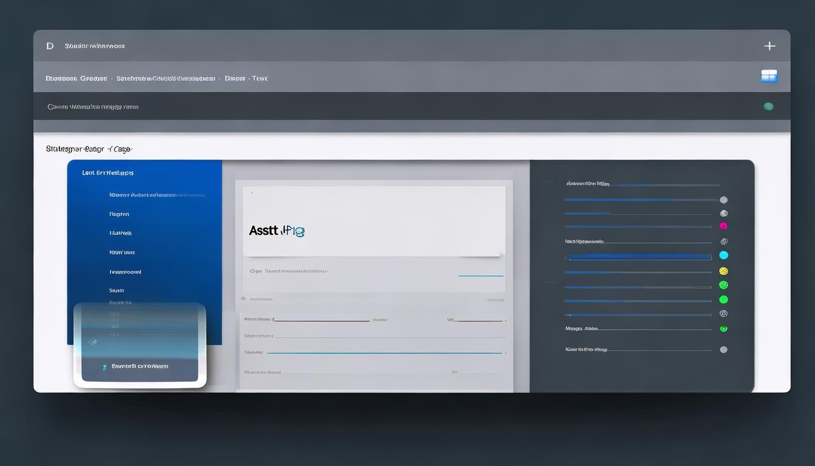815x466 pixels.
Task: Click the long blue-underlined field in center form
Action: click(384, 353)
